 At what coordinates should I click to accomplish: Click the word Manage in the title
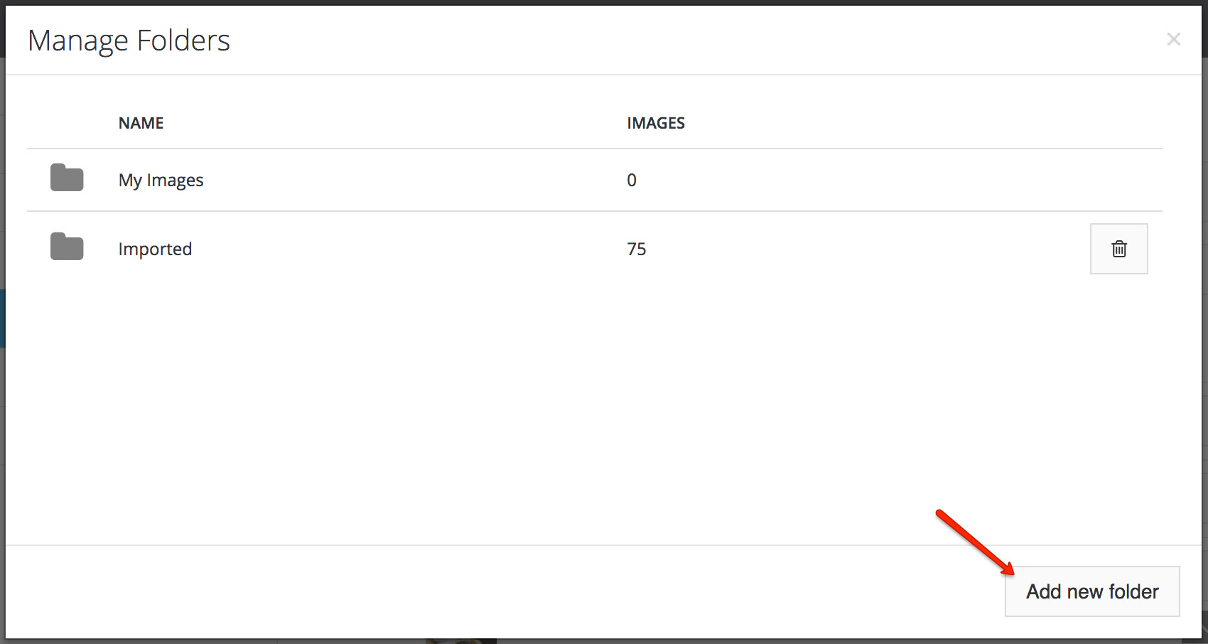point(78,41)
